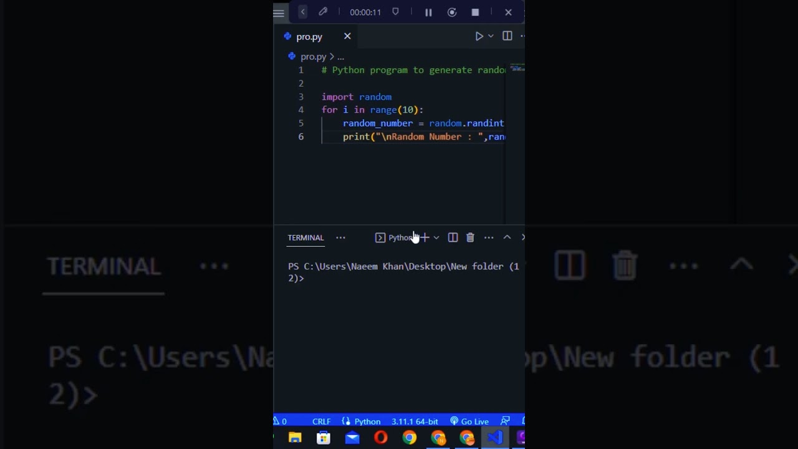Switch to the TERMINAL panel tab

coord(305,238)
